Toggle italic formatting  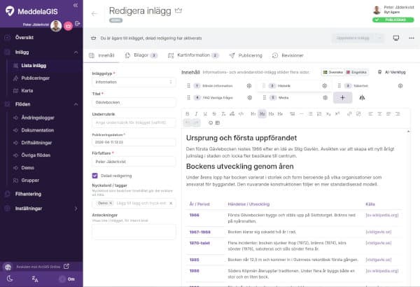196,114
